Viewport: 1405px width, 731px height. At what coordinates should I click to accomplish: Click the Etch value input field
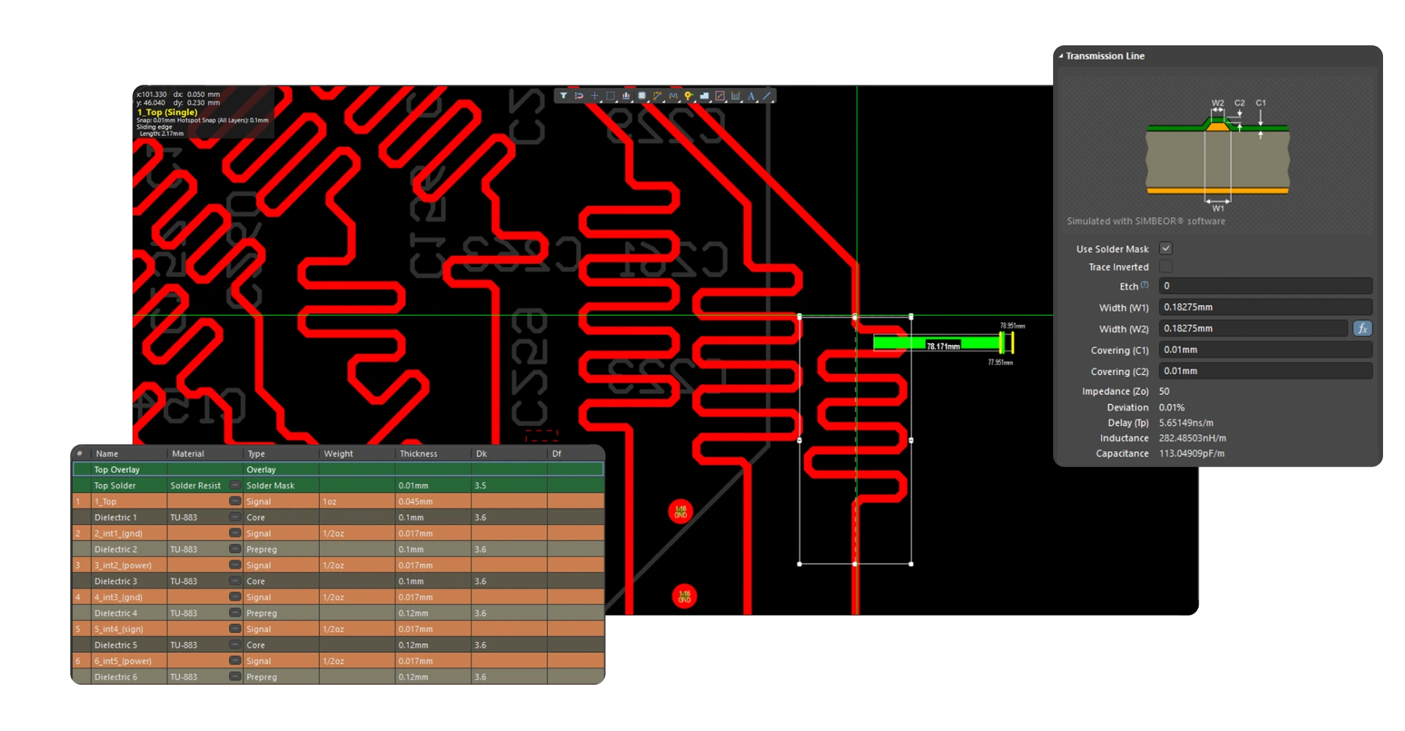pyautogui.click(x=1265, y=286)
